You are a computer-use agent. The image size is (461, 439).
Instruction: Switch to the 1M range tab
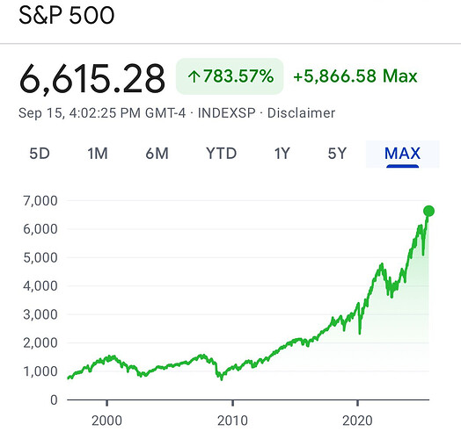98,154
